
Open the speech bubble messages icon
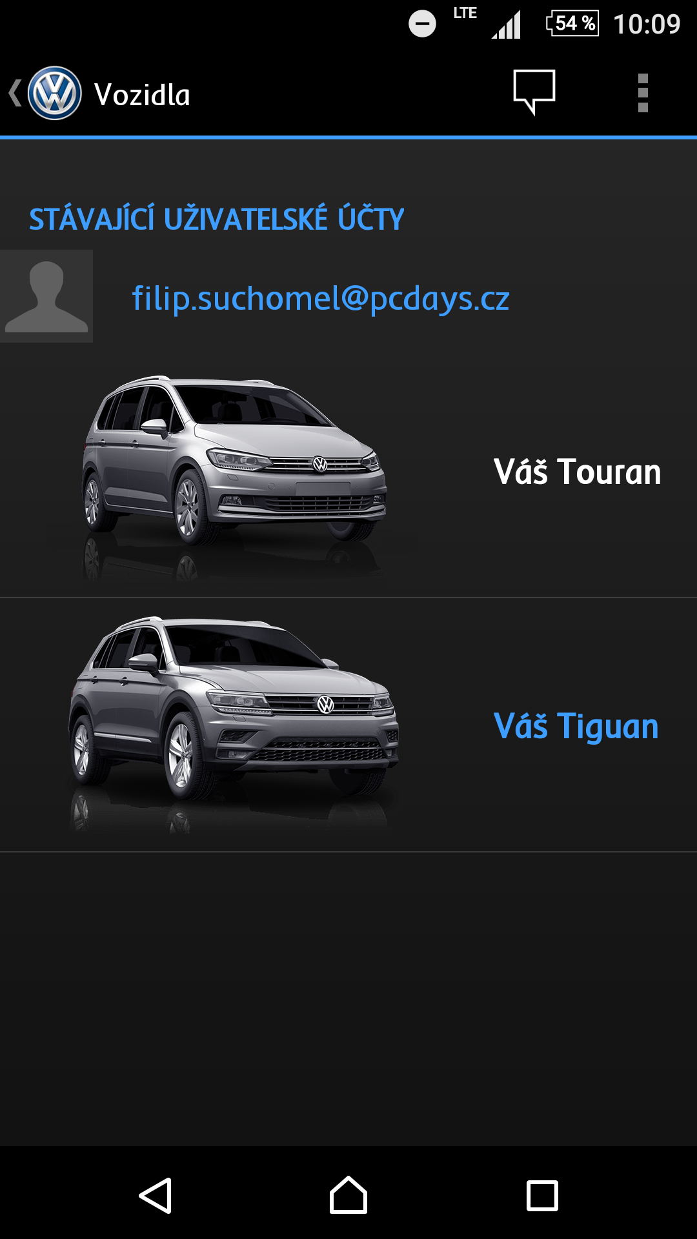(x=534, y=92)
